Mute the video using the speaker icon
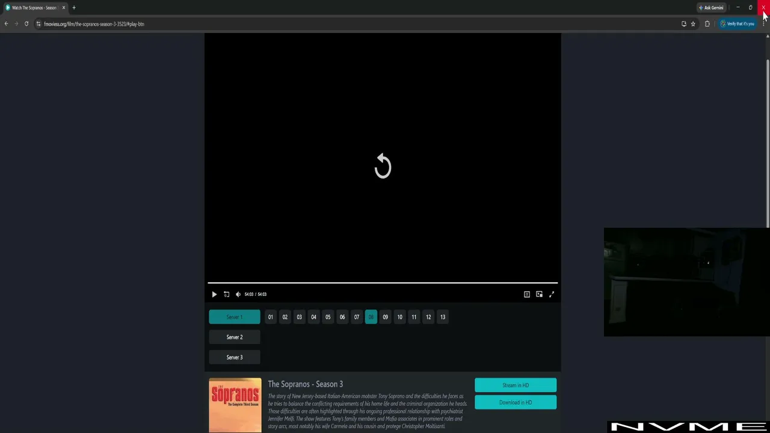 pyautogui.click(x=238, y=294)
